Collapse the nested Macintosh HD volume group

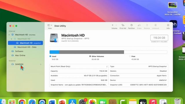(x=12, y=39)
